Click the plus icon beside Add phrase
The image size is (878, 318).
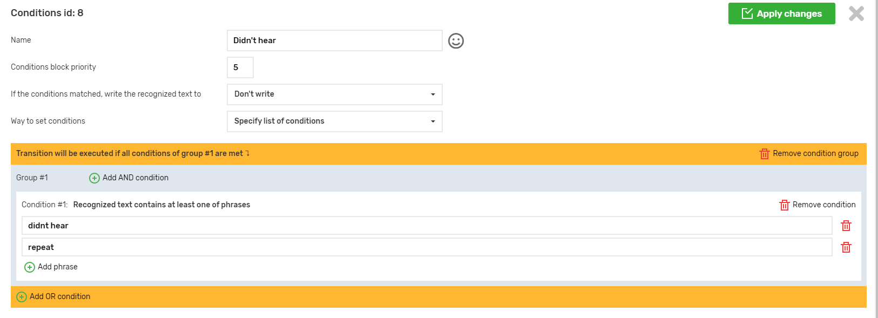[x=30, y=267]
